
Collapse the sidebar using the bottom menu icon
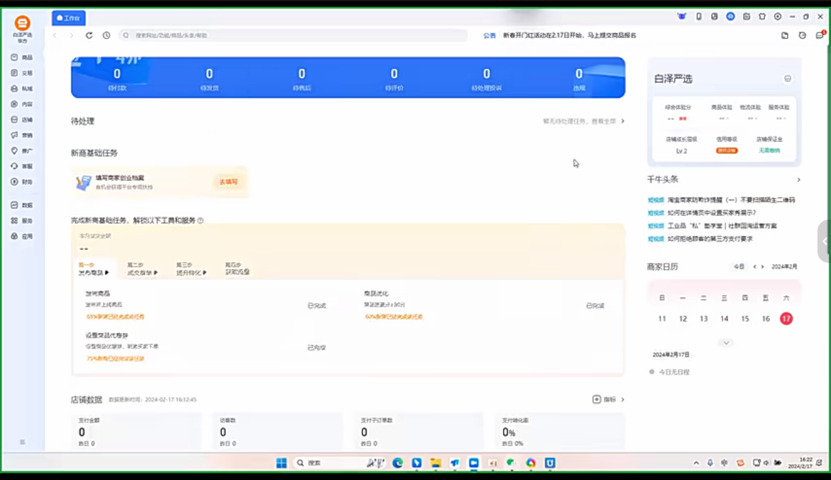coord(23,442)
